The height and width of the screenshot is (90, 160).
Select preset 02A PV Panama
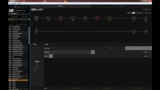18,31
